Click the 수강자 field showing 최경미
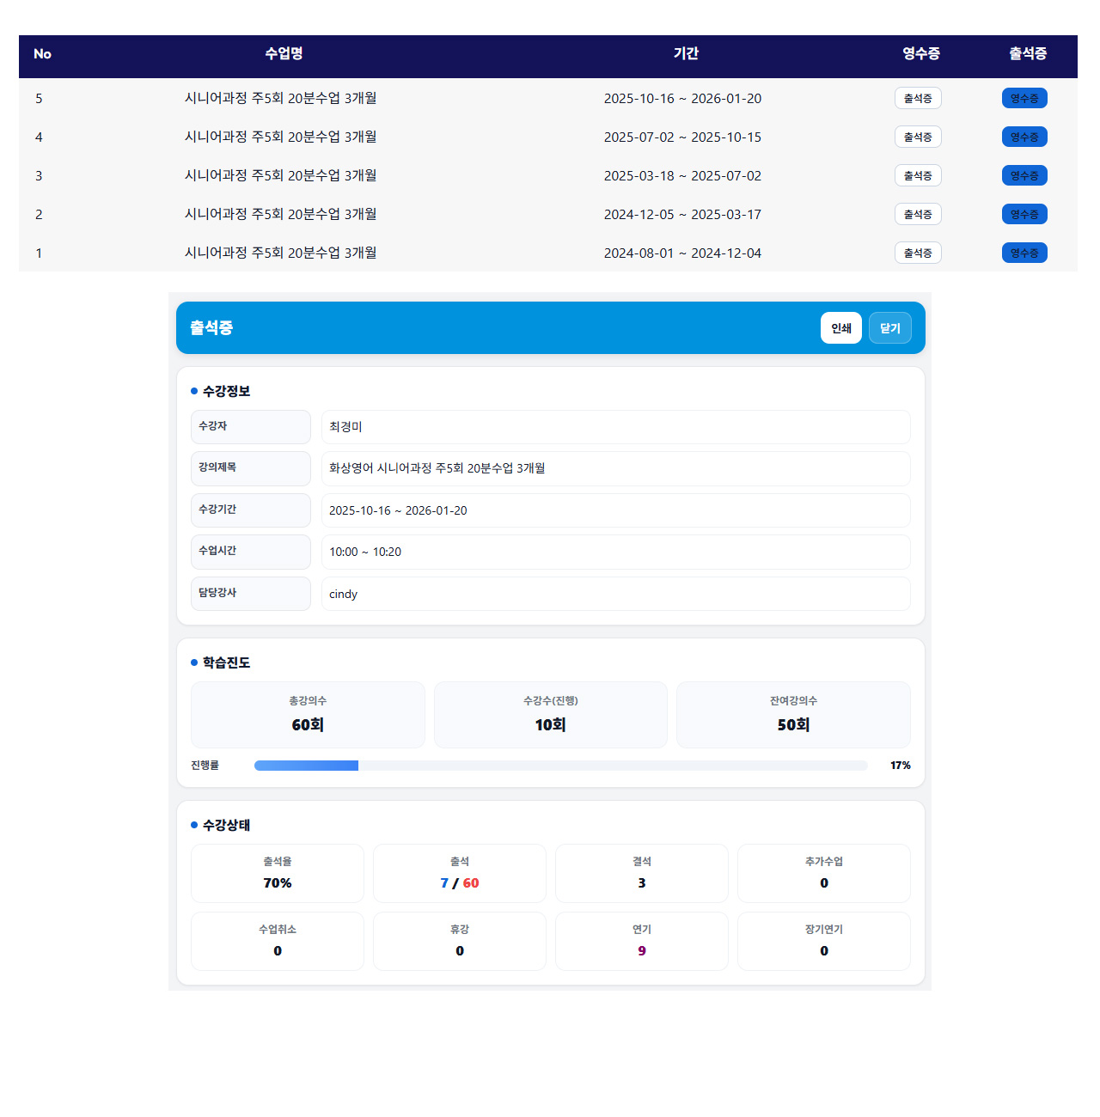Screen dimensions: 1100x1117 coord(615,427)
